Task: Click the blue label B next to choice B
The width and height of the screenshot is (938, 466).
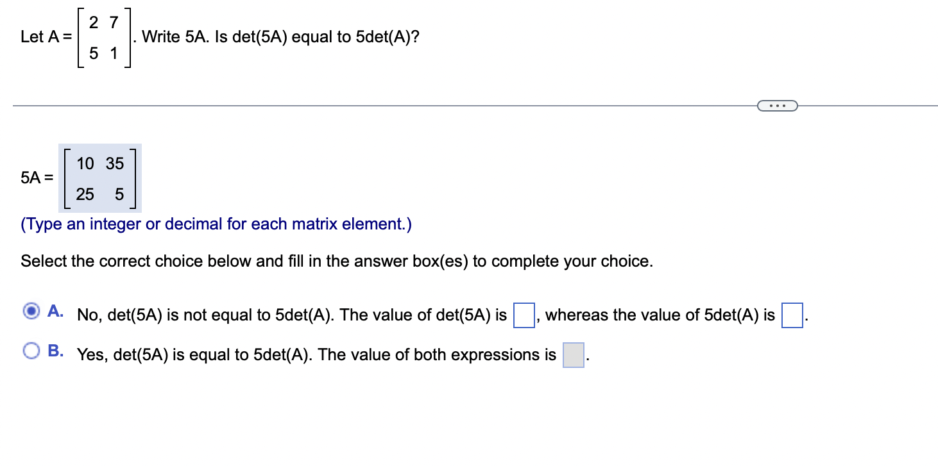Action: click(56, 349)
